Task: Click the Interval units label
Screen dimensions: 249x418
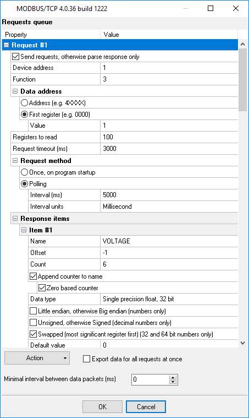Action: [x=47, y=207]
